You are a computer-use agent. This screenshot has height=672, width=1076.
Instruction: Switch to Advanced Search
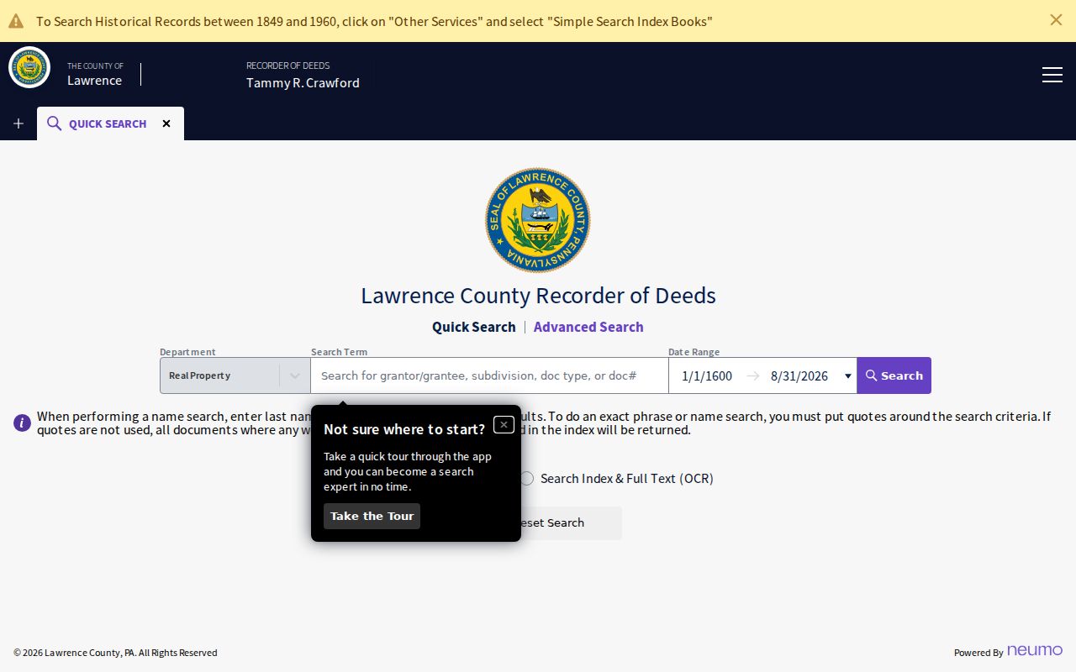click(588, 327)
